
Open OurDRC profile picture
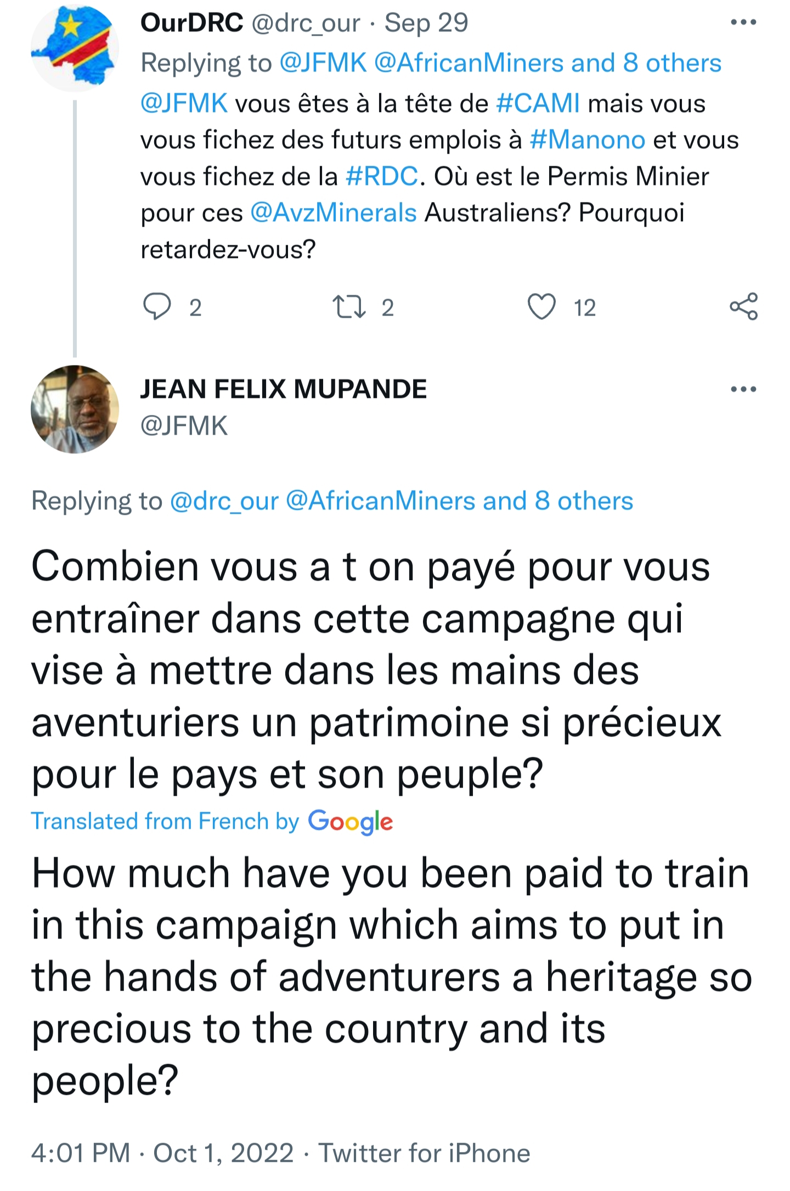[x=75, y=48]
